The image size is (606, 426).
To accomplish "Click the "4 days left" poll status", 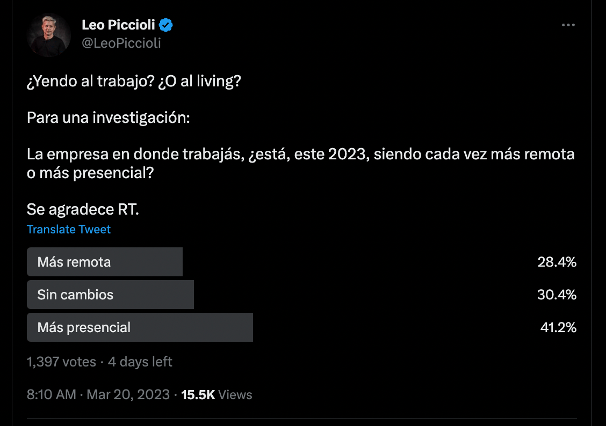I will point(140,362).
